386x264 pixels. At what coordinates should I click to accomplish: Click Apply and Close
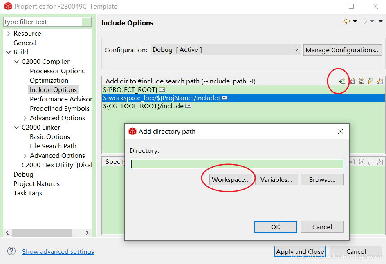[x=300, y=251]
